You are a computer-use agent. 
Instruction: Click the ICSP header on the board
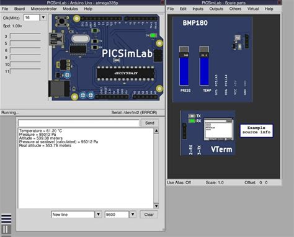tap(158, 55)
